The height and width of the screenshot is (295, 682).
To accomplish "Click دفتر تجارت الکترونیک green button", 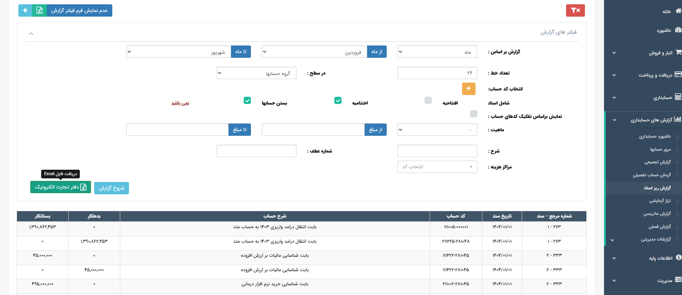I will coord(60,187).
